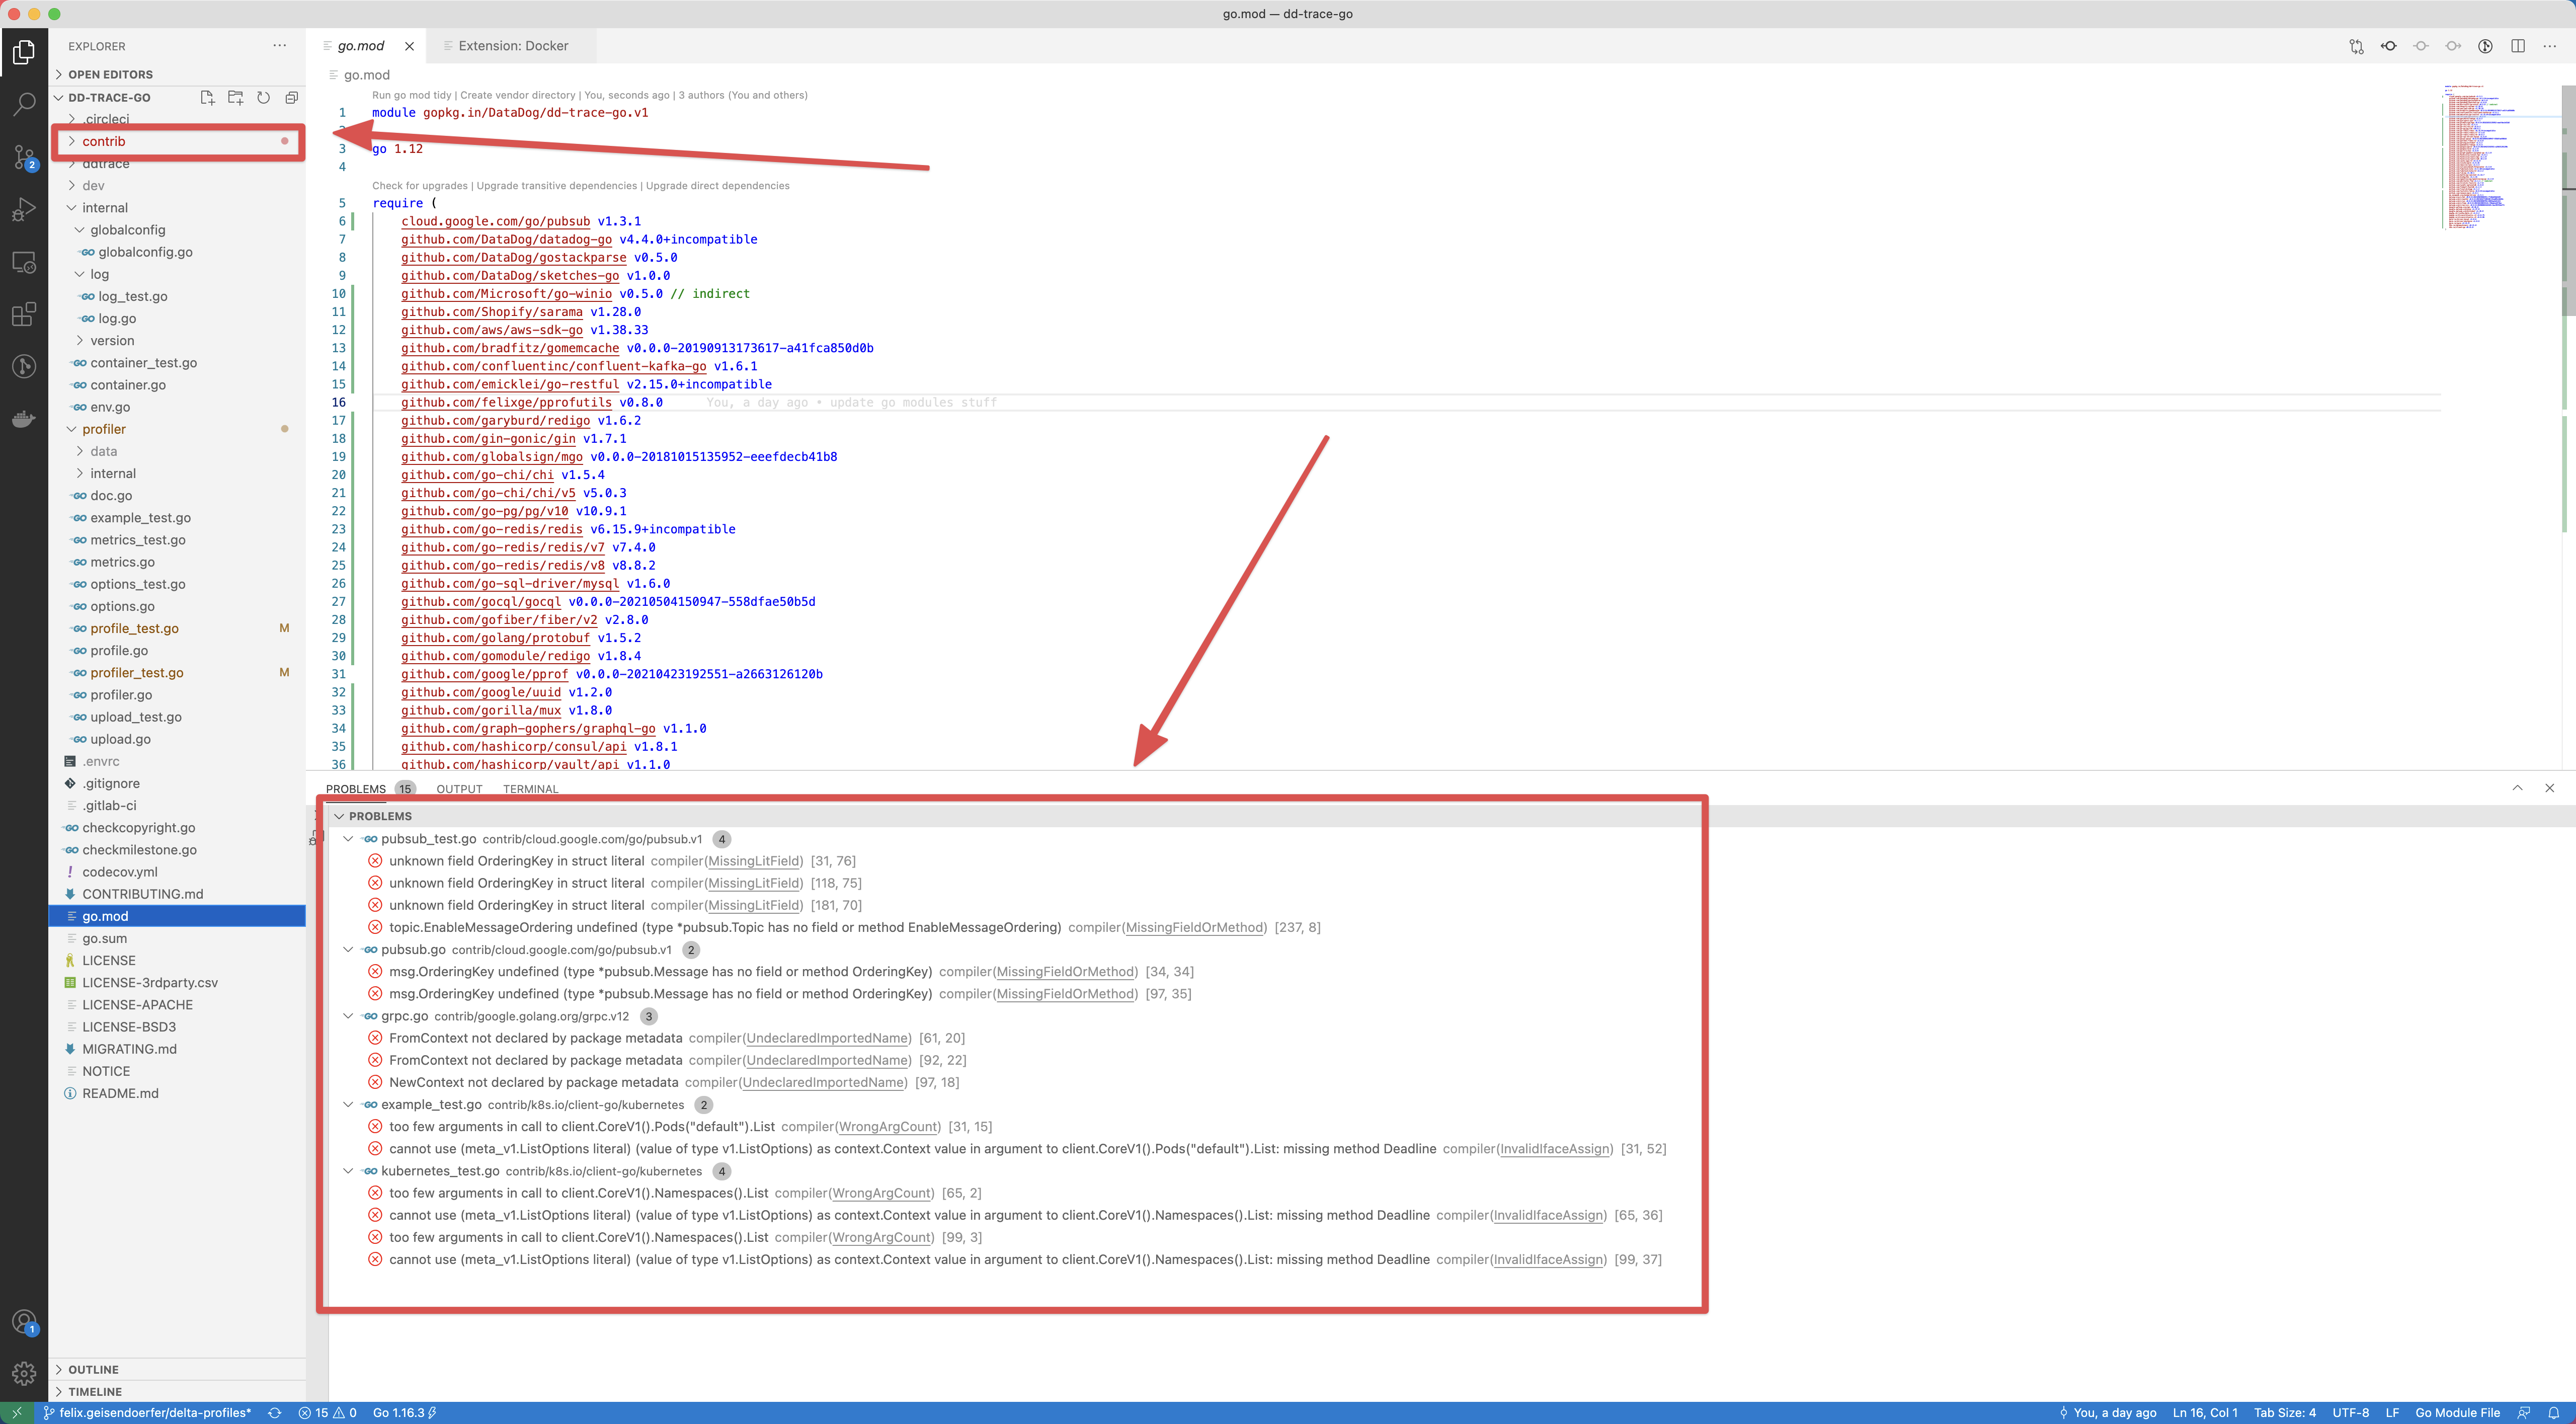Viewport: 2576px width, 1424px height.
Task: Collapse pubsub_test.go problems group
Action: pos(348,839)
